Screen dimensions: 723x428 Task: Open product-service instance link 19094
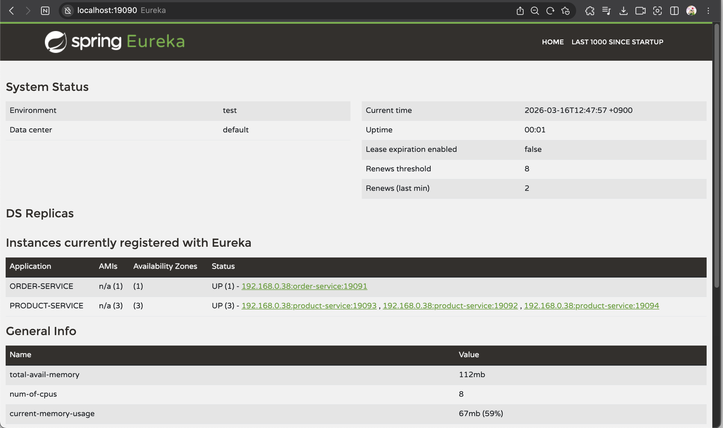tap(591, 305)
